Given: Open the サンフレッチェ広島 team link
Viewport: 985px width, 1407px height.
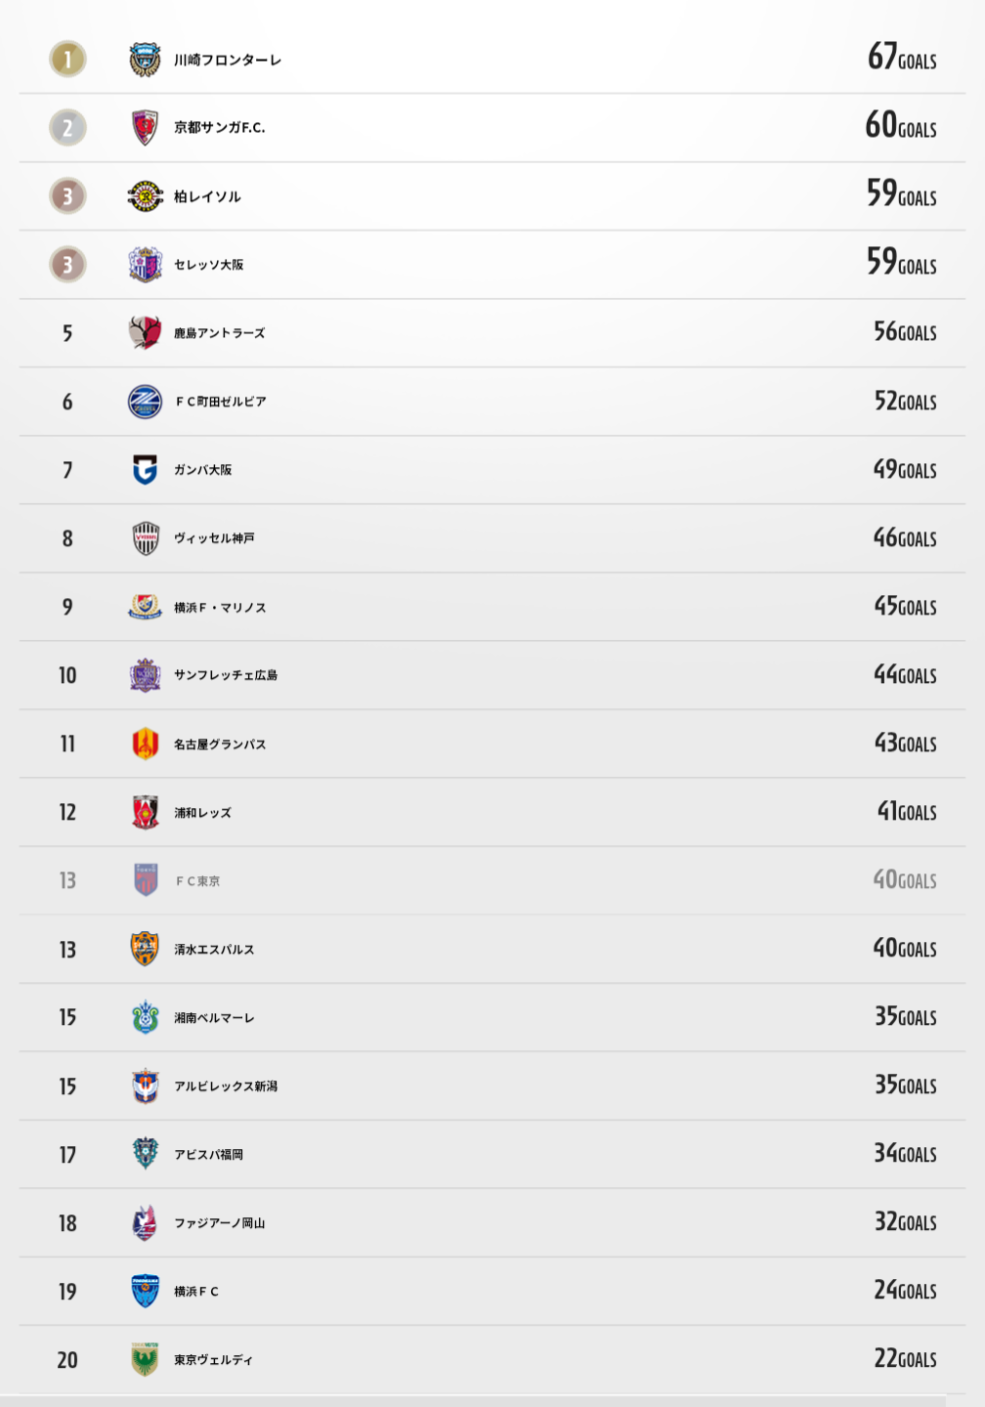Looking at the screenshot, I should (x=226, y=675).
